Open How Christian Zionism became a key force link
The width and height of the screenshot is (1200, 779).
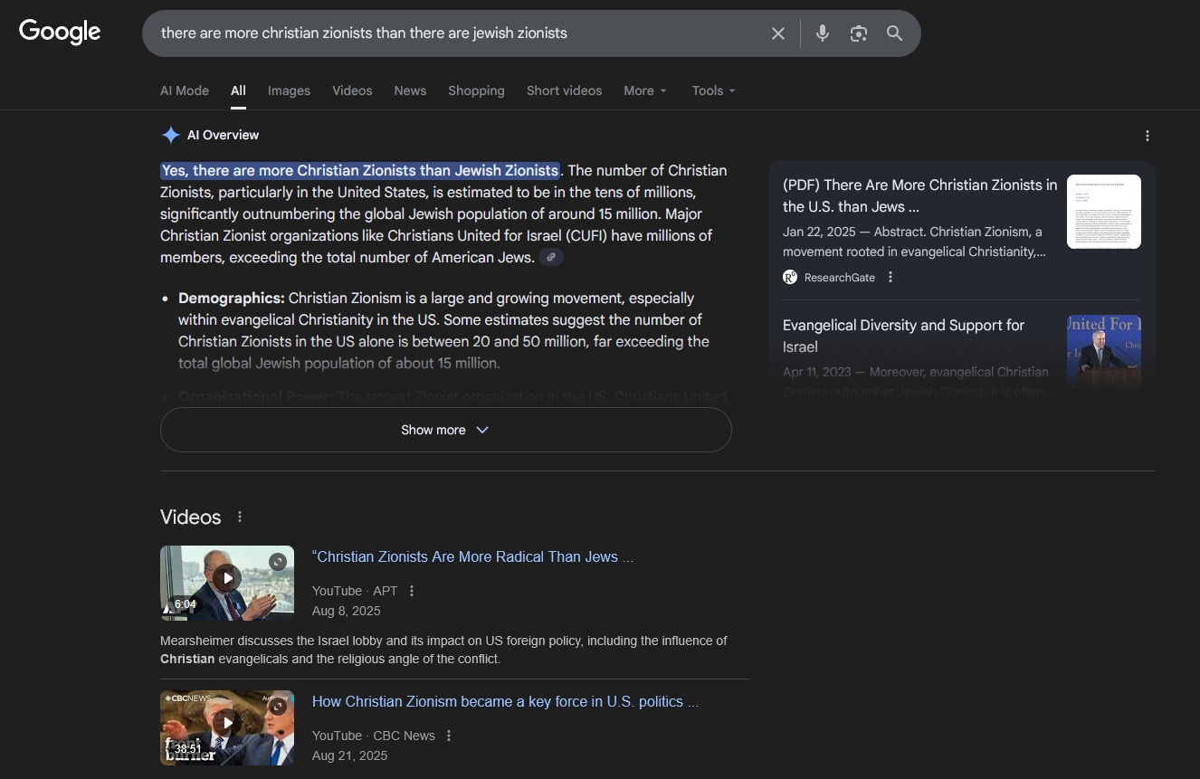(x=505, y=701)
